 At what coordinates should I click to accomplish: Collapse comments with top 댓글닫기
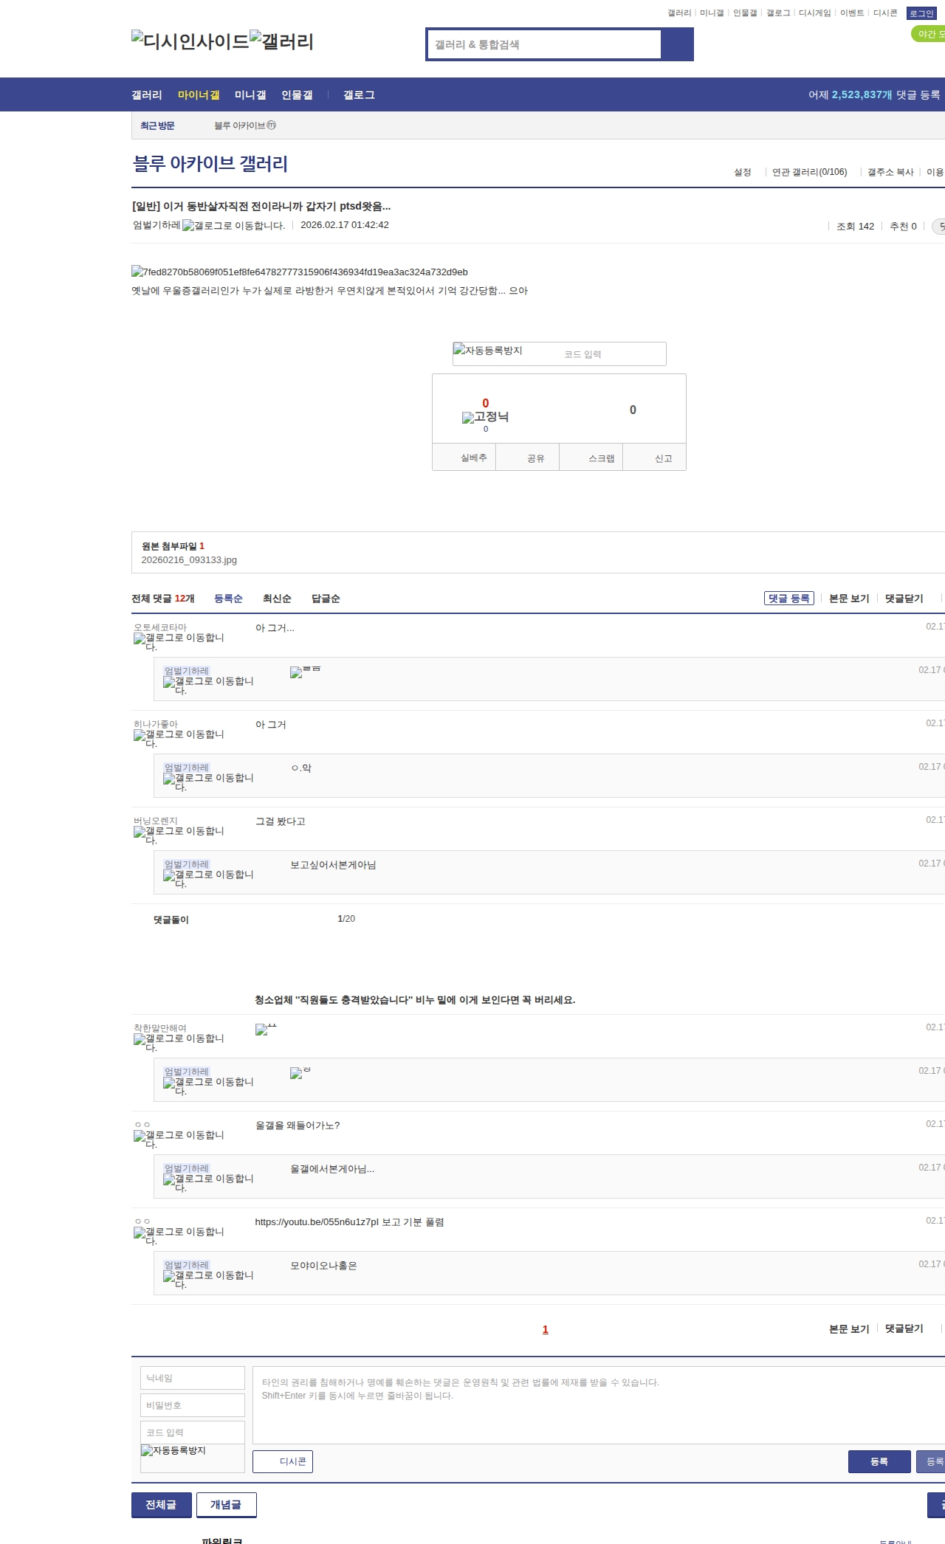pos(904,599)
